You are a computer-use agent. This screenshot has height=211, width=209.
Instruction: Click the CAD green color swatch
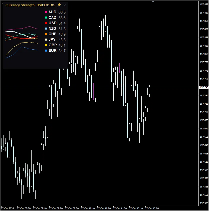tap(46, 18)
